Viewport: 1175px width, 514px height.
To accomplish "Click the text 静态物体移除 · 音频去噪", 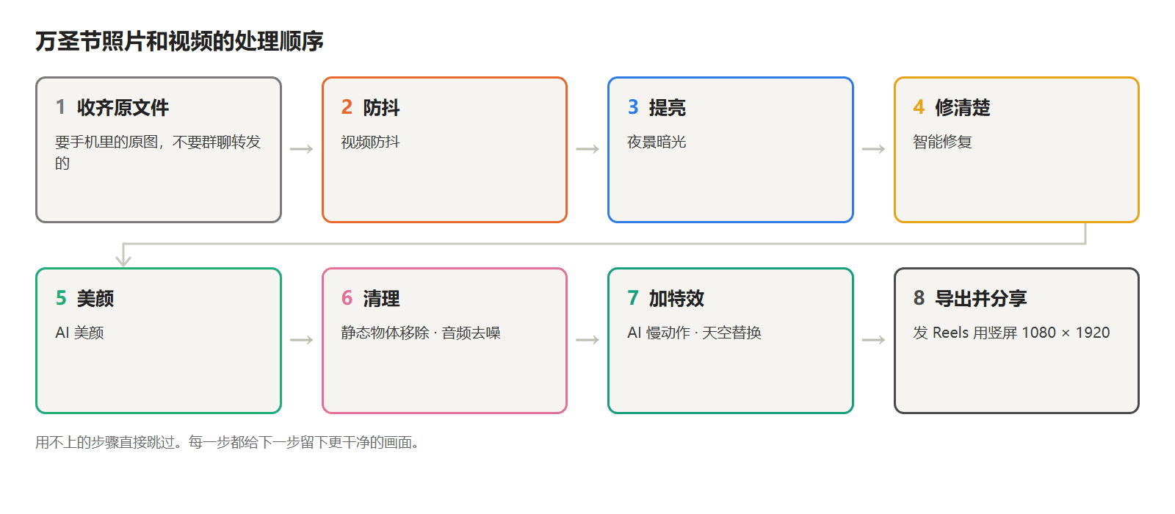I will coord(421,333).
